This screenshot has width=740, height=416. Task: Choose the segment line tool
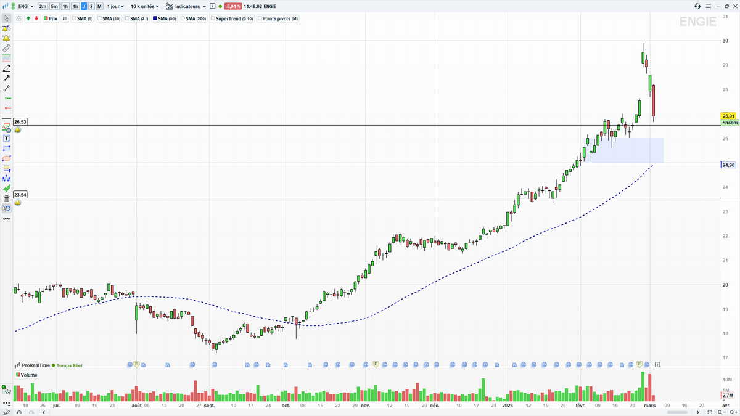7,88
